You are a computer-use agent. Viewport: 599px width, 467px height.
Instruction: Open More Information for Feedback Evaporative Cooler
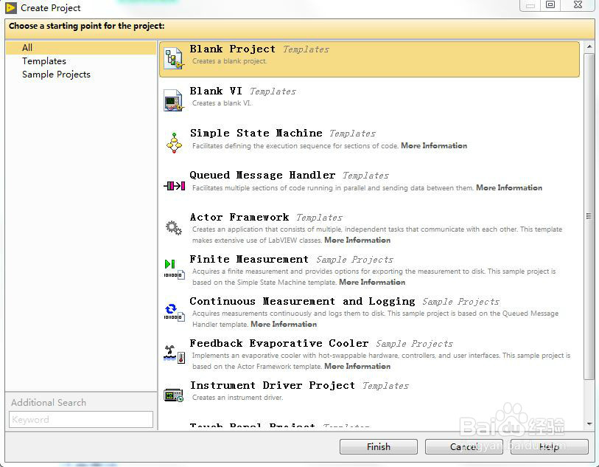pos(357,367)
